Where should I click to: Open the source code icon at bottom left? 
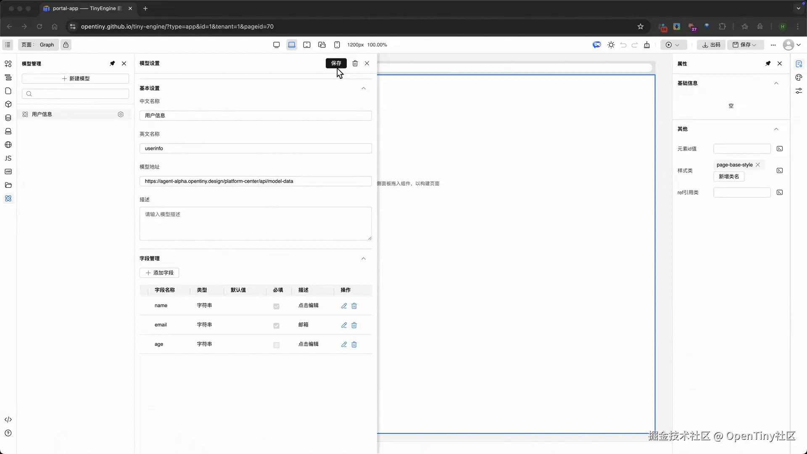8,420
